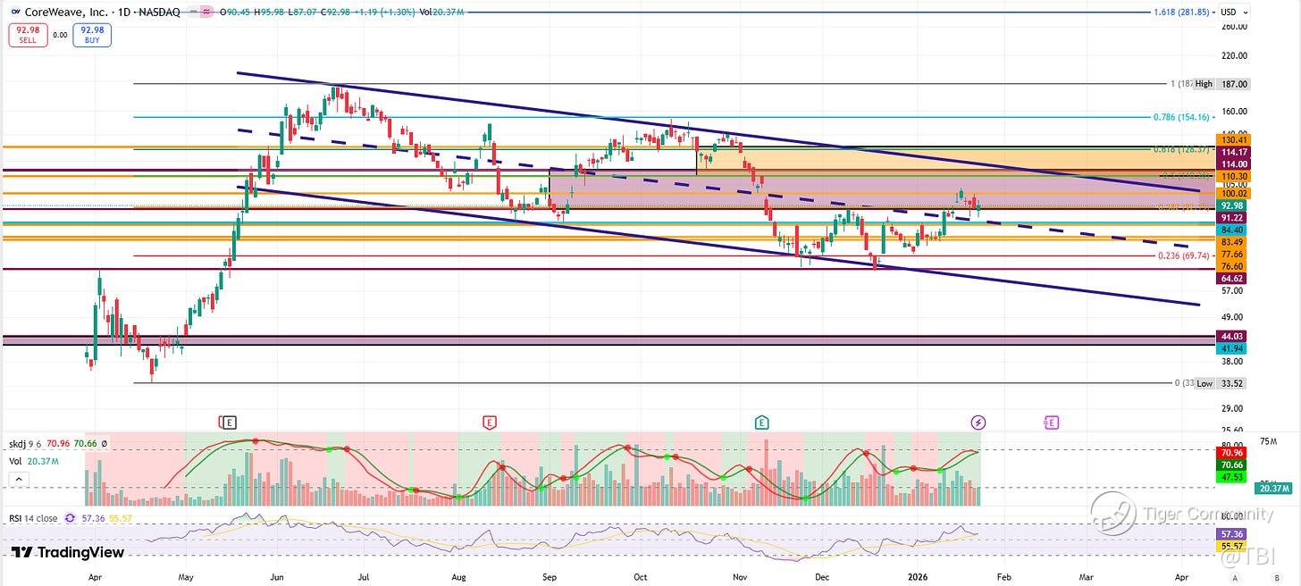The image size is (1301, 586).
Task: Click the blue 92.98 BUY button
Action: [x=93, y=35]
